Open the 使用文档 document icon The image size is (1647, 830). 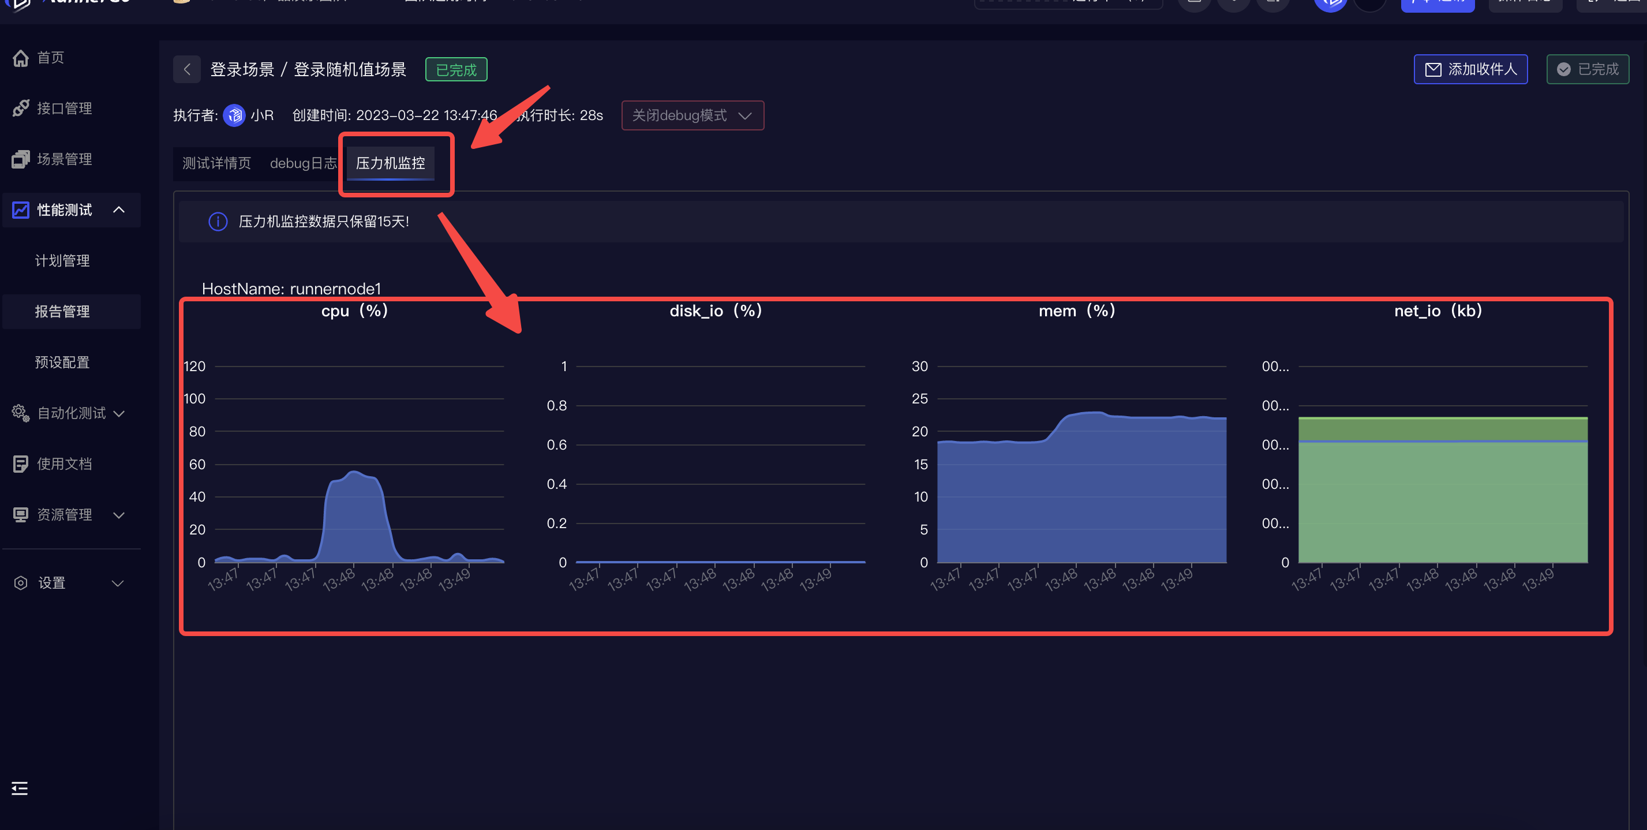pyautogui.click(x=20, y=463)
